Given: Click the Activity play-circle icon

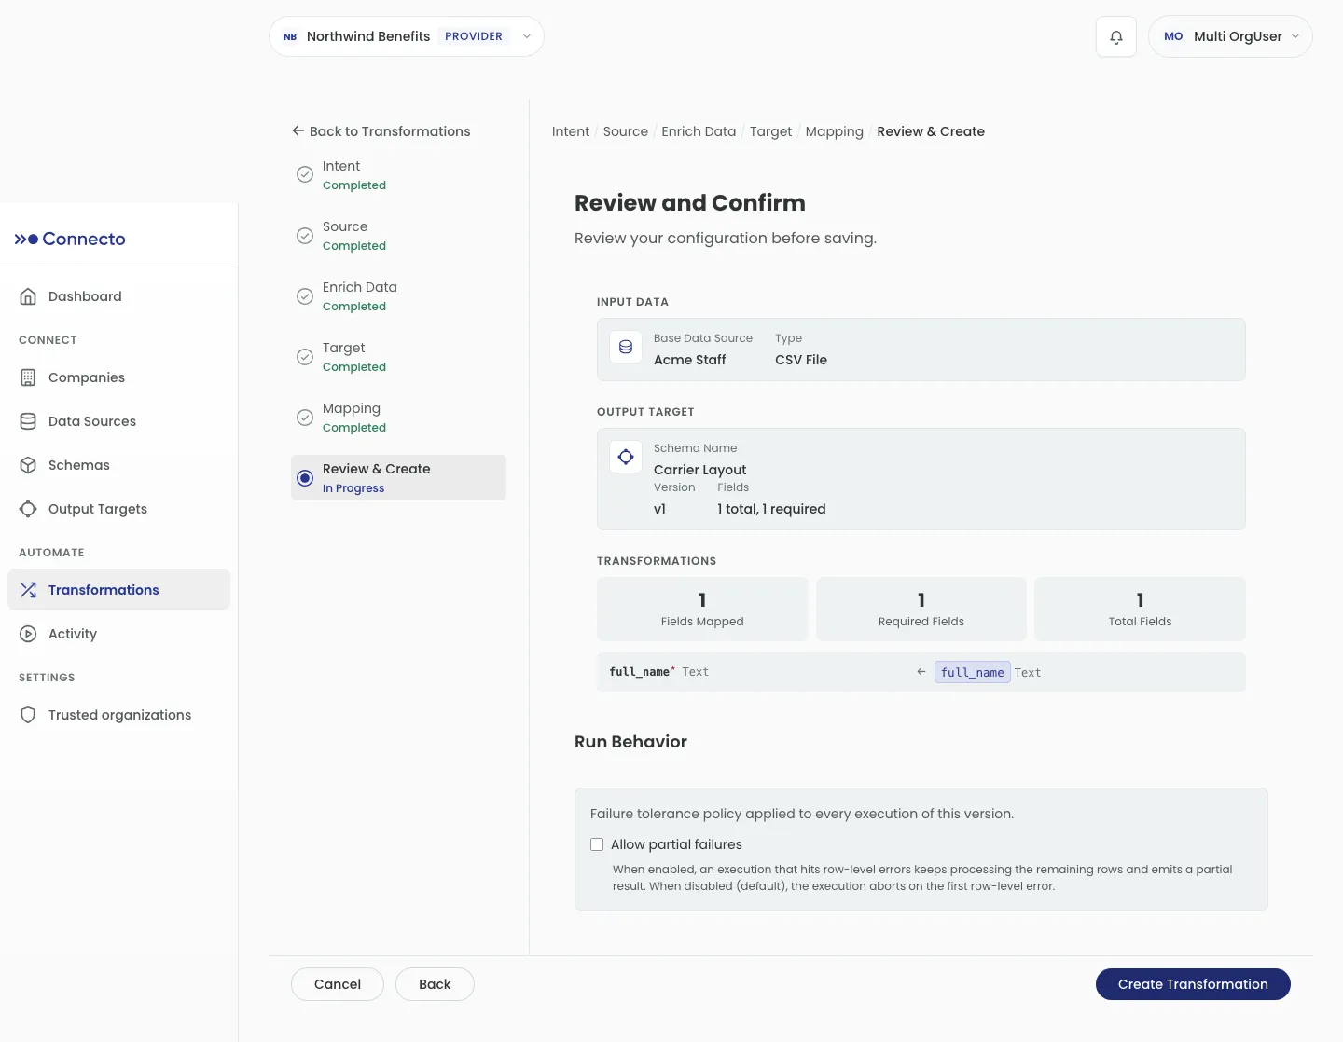Looking at the screenshot, I should [28, 634].
